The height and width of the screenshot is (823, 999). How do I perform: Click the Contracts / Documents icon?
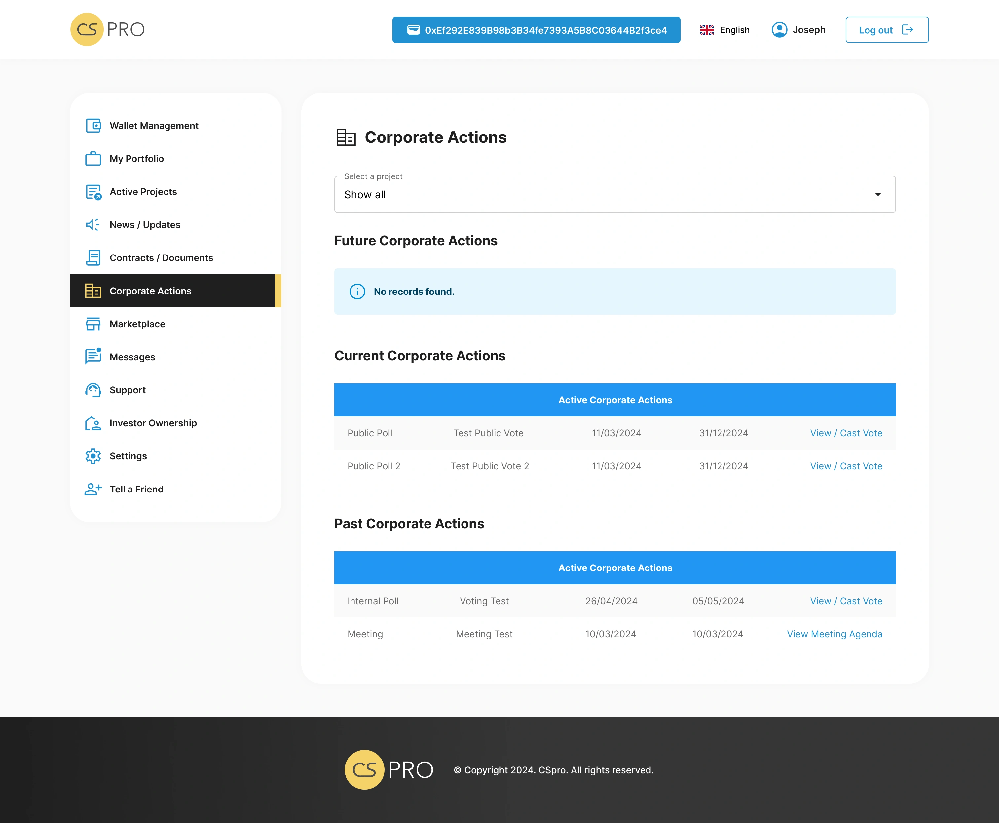pyautogui.click(x=93, y=258)
